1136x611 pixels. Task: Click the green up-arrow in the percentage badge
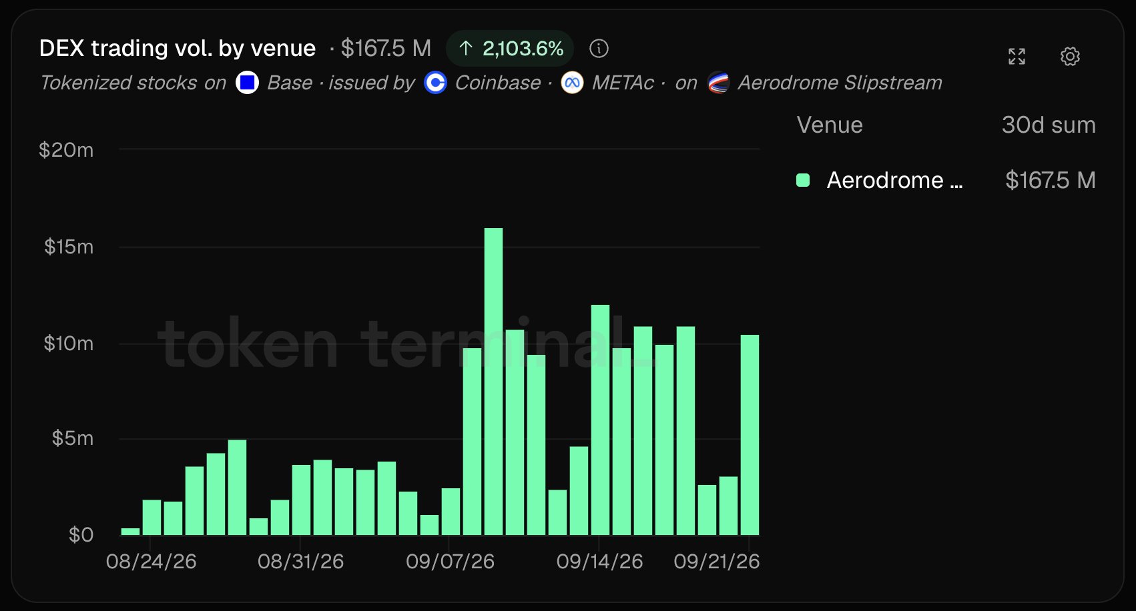(466, 49)
